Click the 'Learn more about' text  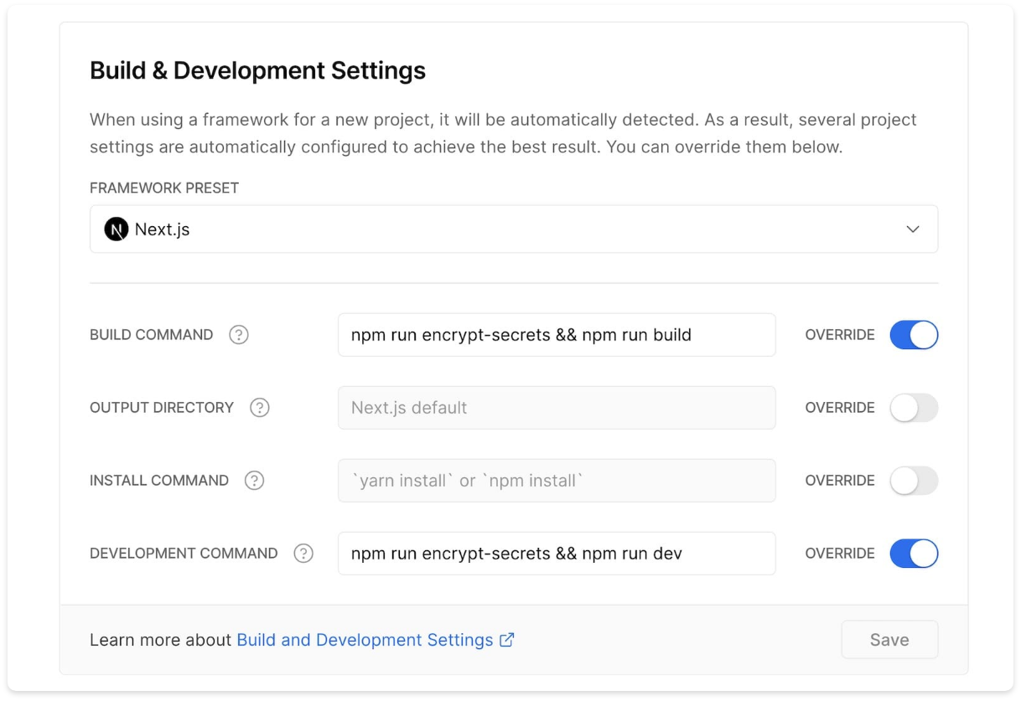coord(160,640)
